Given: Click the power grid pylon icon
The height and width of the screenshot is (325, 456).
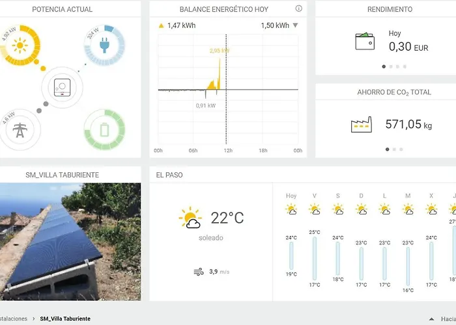Looking at the screenshot, I should (x=20, y=130).
